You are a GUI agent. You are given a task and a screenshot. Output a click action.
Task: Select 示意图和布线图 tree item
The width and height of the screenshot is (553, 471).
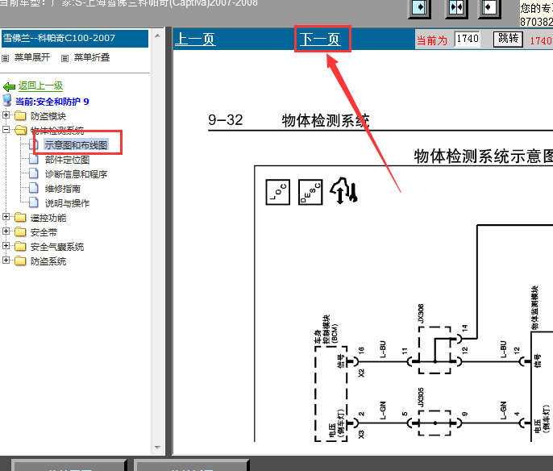coord(76,145)
